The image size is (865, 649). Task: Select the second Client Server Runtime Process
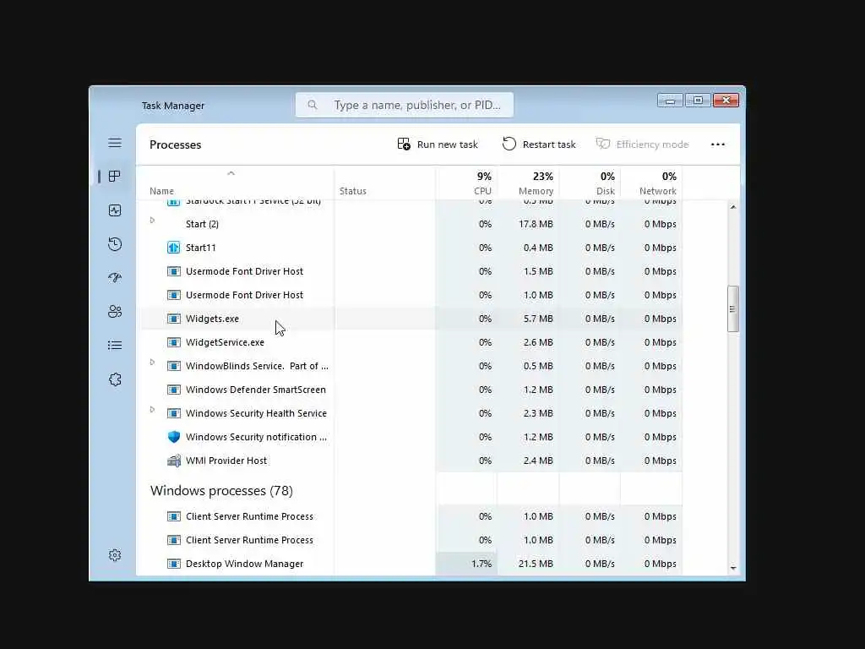[411, 540]
